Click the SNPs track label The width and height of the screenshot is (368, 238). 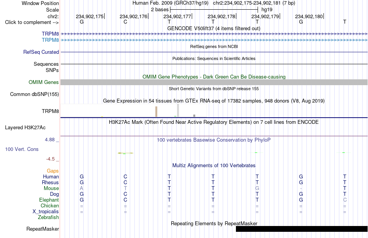52,70
